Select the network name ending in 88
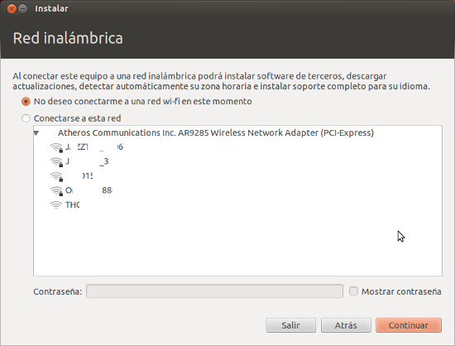This screenshot has width=455, height=346. pyautogui.click(x=89, y=190)
